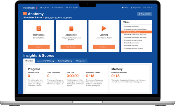The width and height of the screenshot is (175, 106).
Task: Click the Insights & Scores heading
Action: click(x=39, y=56)
